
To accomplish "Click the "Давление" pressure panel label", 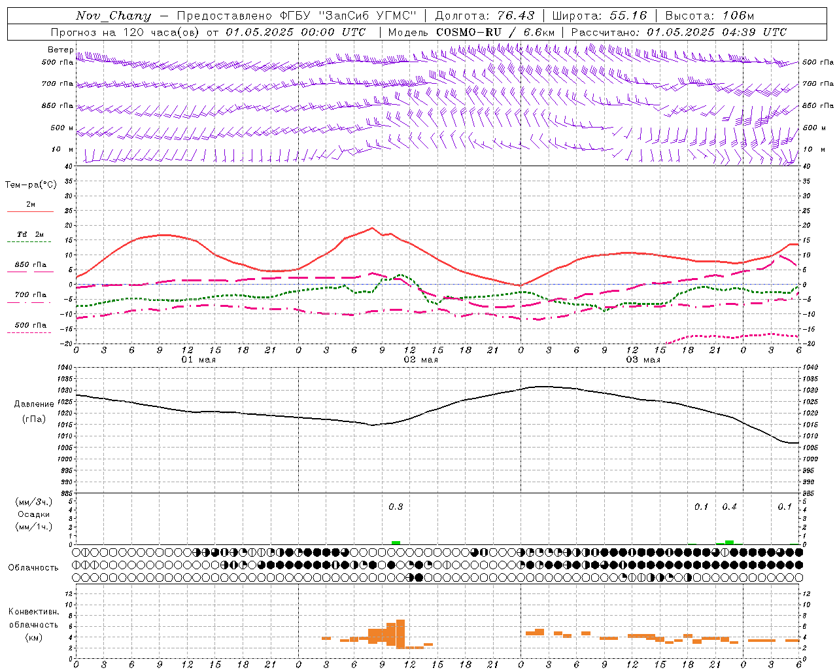I will [34, 404].
